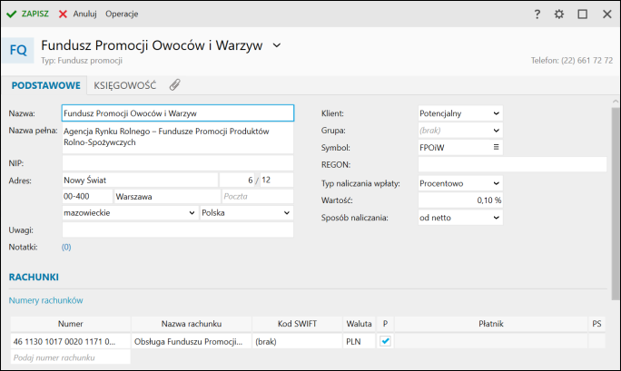The width and height of the screenshot is (621, 371).
Task: Click the Telefon: (22) 661 72 72 text
Action: coord(571,61)
